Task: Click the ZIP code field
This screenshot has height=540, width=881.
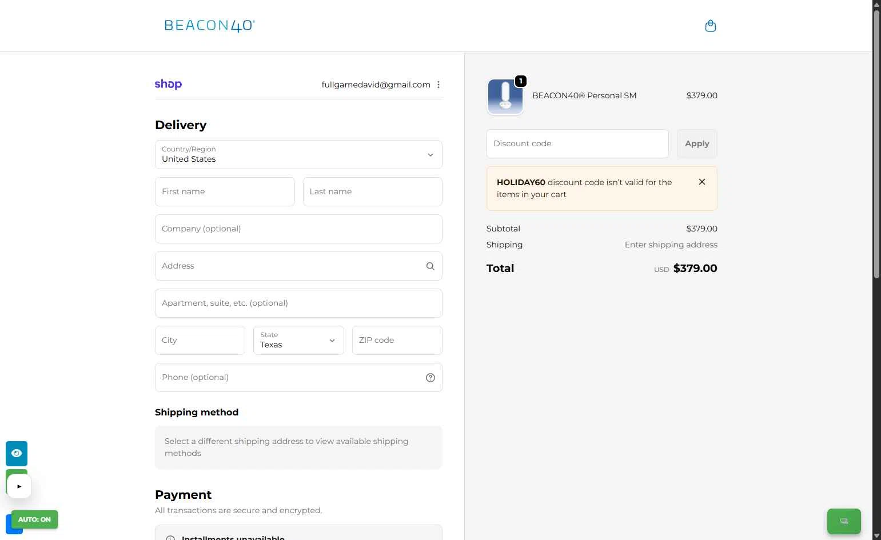Action: (397, 340)
